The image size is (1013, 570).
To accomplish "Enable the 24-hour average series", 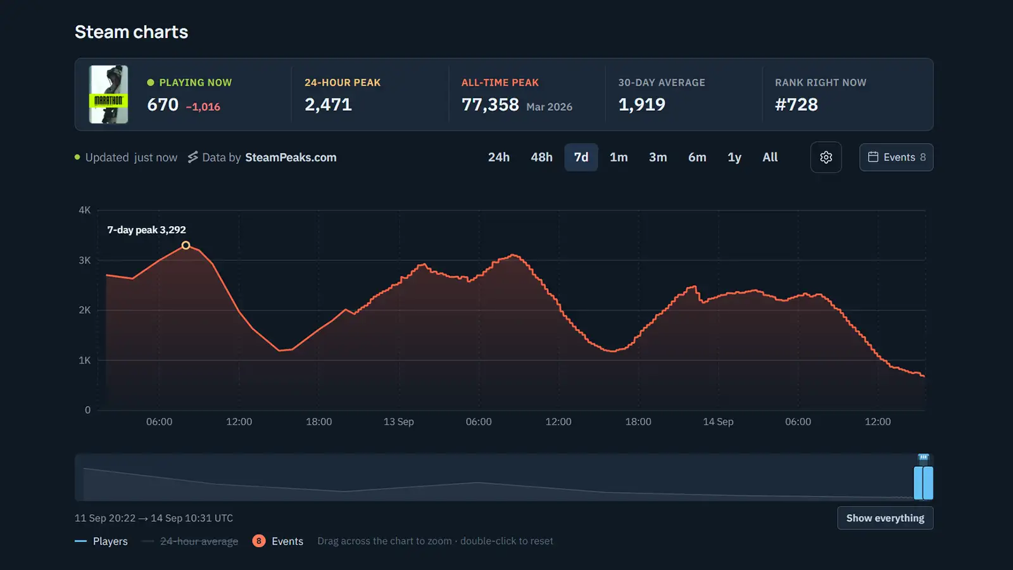I will tap(191, 541).
